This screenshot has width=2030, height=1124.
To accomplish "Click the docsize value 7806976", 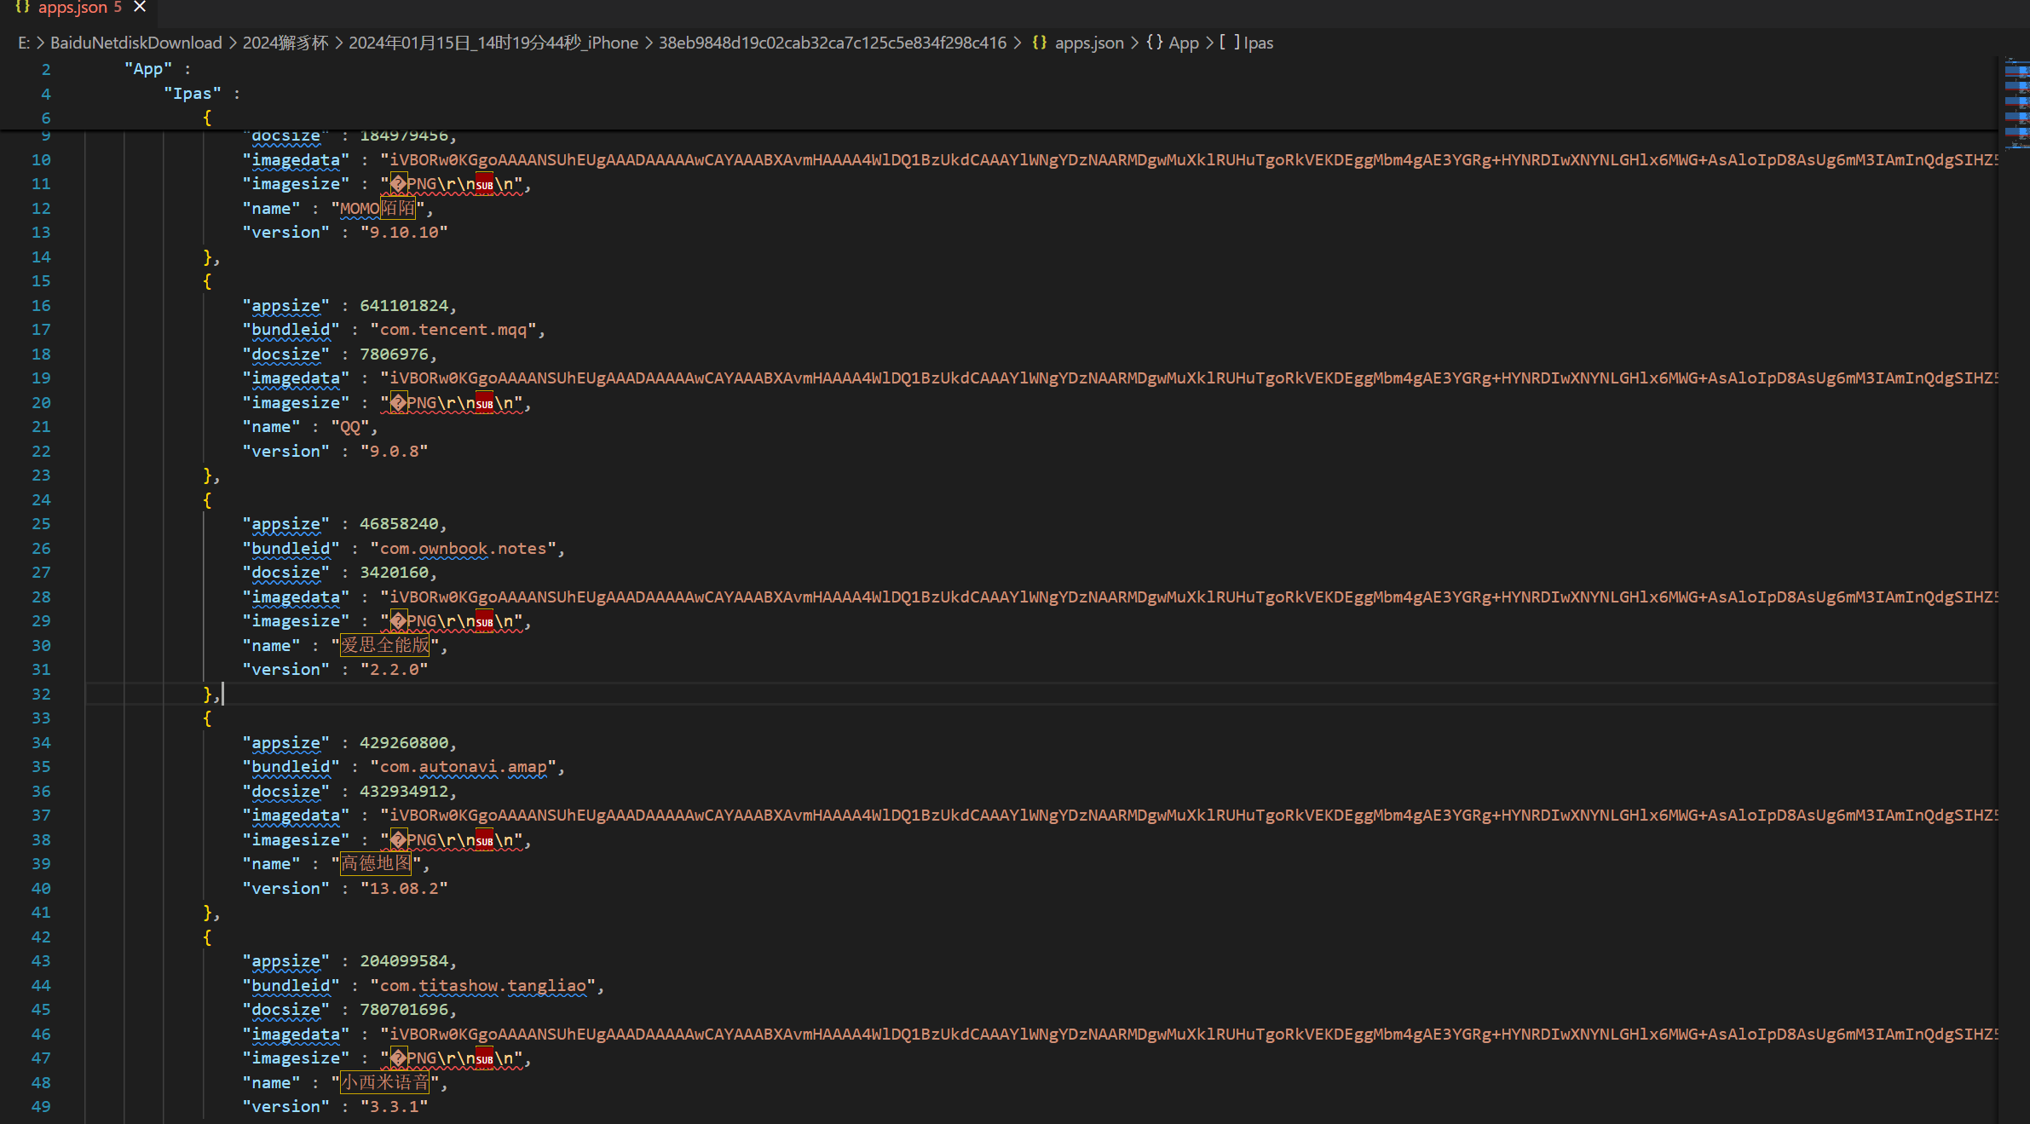I will pyautogui.click(x=394, y=354).
